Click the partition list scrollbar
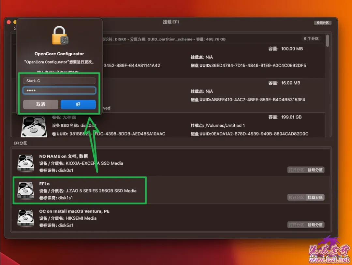 (x=328, y=41)
